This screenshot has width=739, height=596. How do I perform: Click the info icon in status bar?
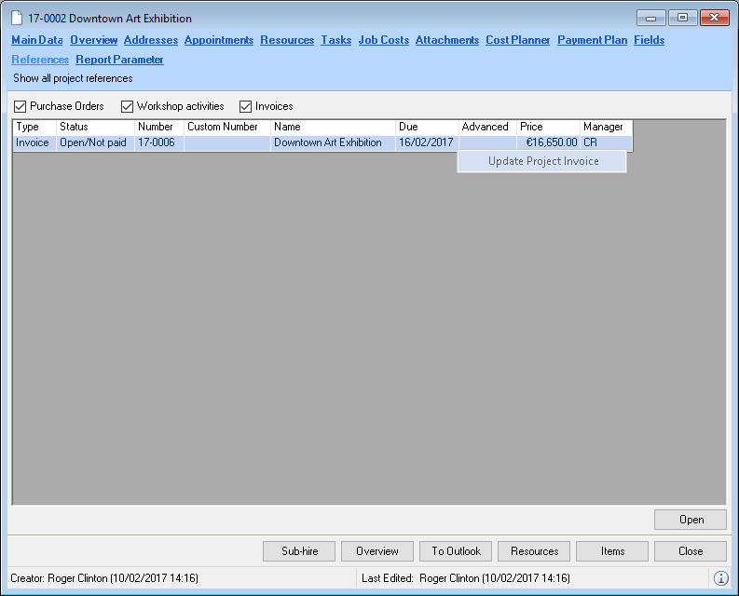click(x=720, y=578)
